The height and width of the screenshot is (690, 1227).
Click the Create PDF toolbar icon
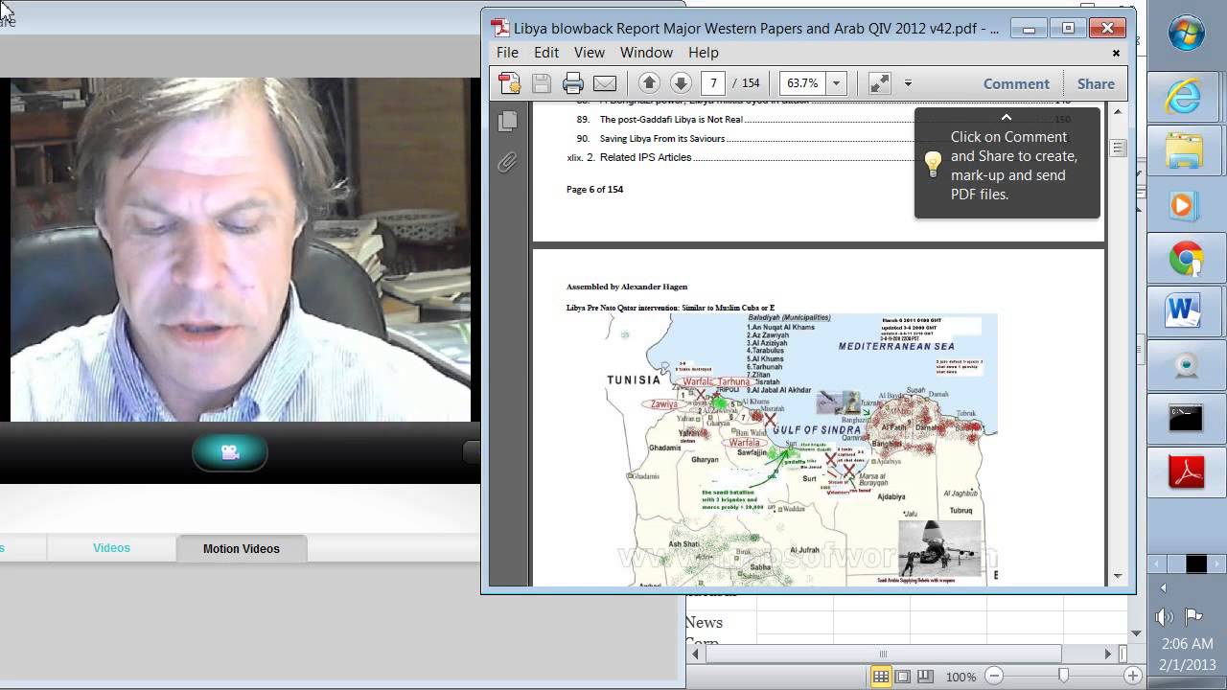point(509,83)
